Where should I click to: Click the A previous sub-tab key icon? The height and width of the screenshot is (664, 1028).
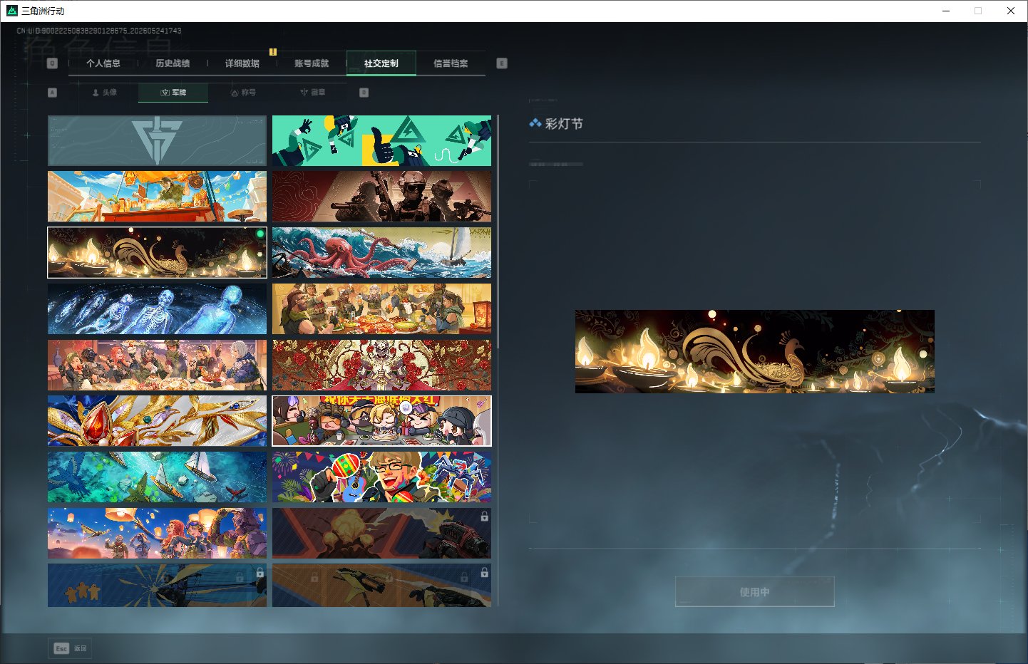click(x=52, y=93)
